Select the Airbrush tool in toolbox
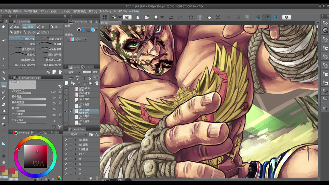 (x=3, y=92)
